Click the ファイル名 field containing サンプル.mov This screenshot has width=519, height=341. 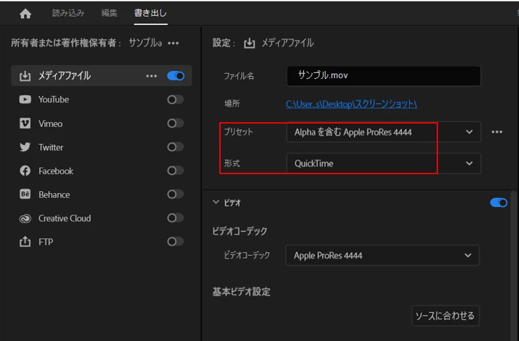coord(383,76)
